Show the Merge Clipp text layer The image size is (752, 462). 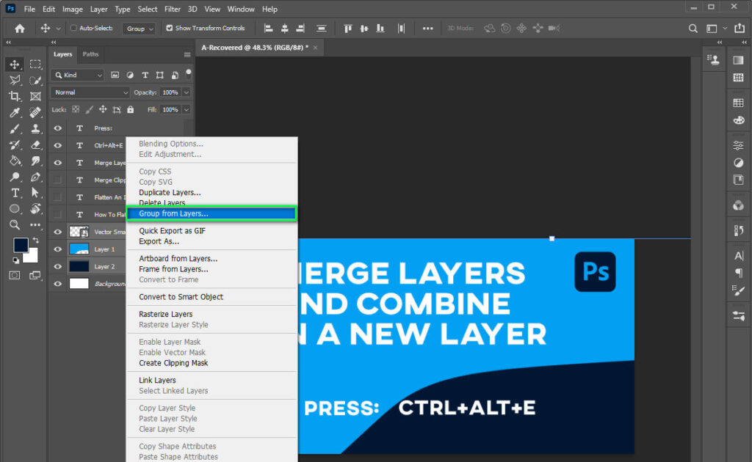click(57, 180)
